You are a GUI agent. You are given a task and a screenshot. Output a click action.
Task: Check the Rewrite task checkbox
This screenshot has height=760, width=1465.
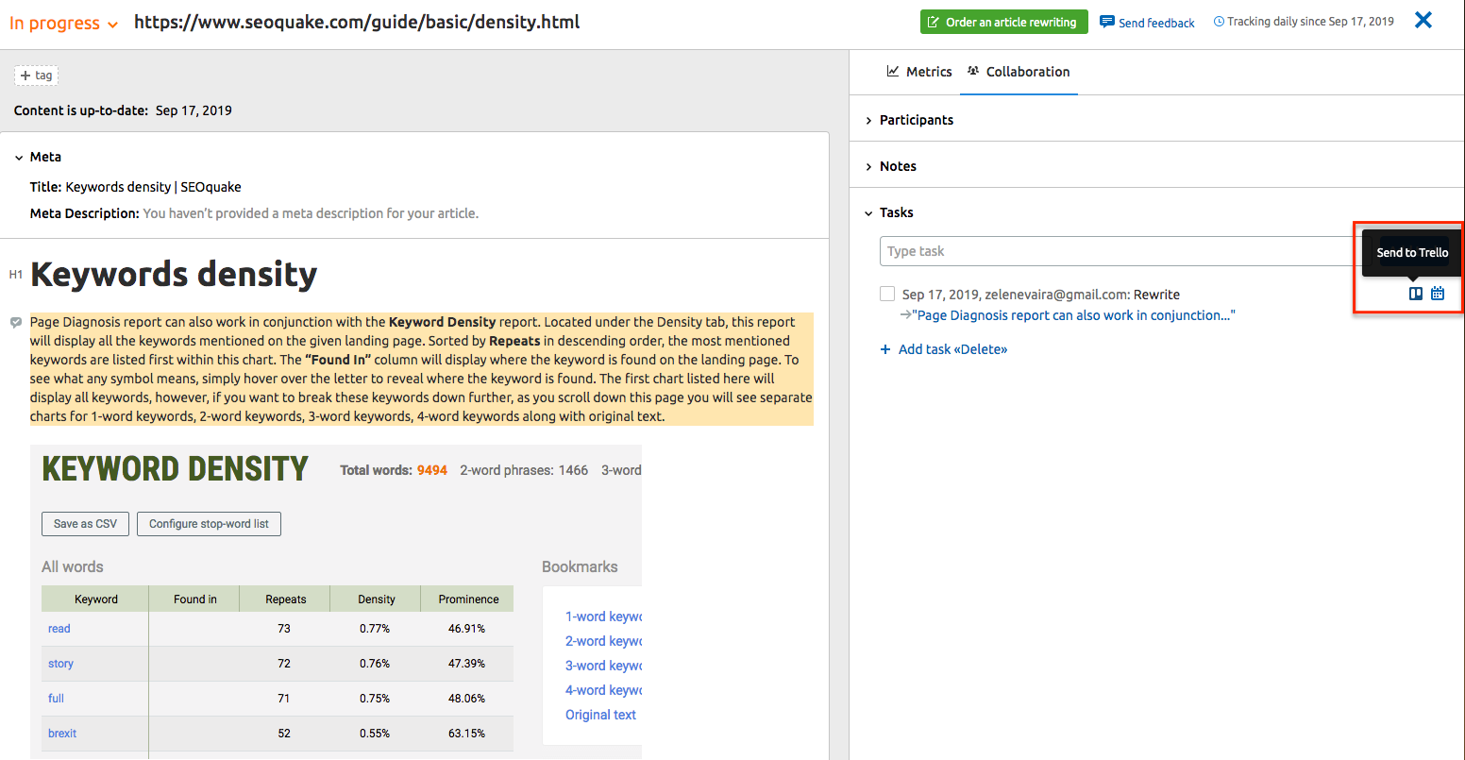pos(887,295)
